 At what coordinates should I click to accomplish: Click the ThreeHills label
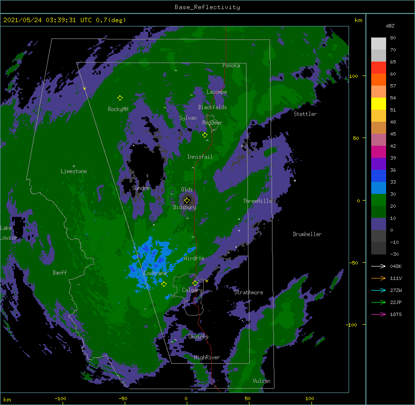pos(257,201)
